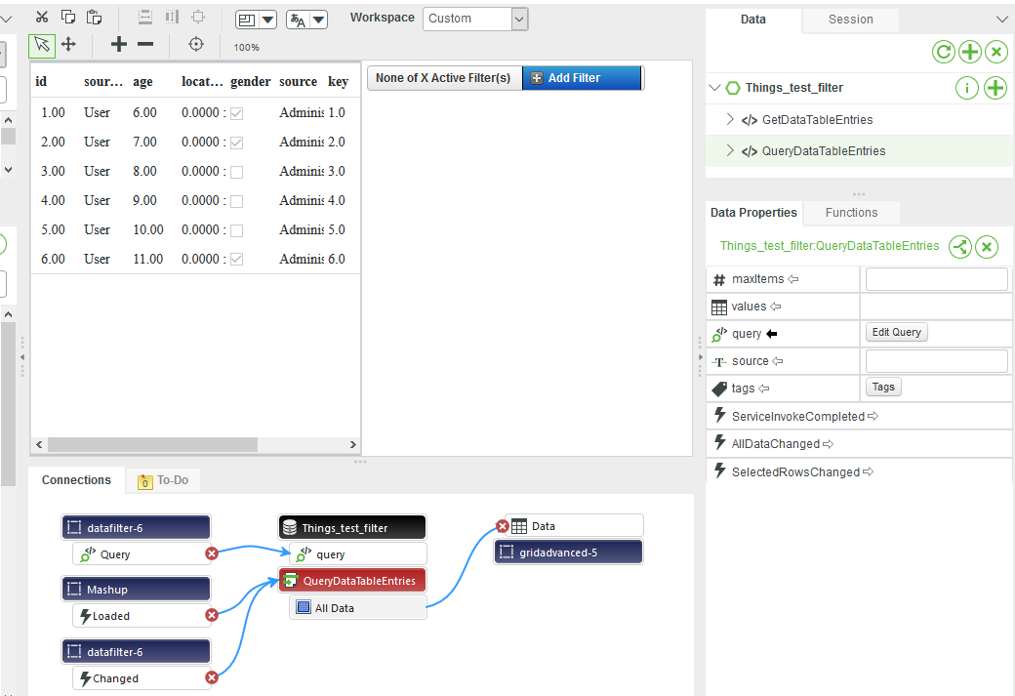Open the Functions tab in Data Properties
Viewport: 1015px width, 696px height.
(850, 212)
